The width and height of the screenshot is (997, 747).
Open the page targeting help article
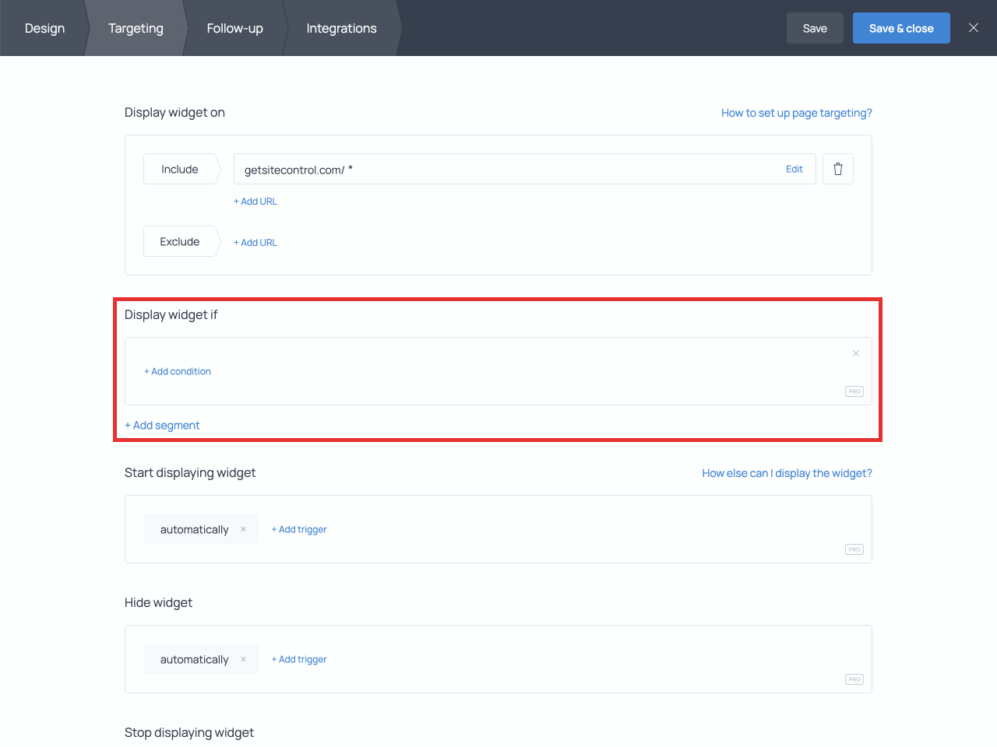[796, 112]
